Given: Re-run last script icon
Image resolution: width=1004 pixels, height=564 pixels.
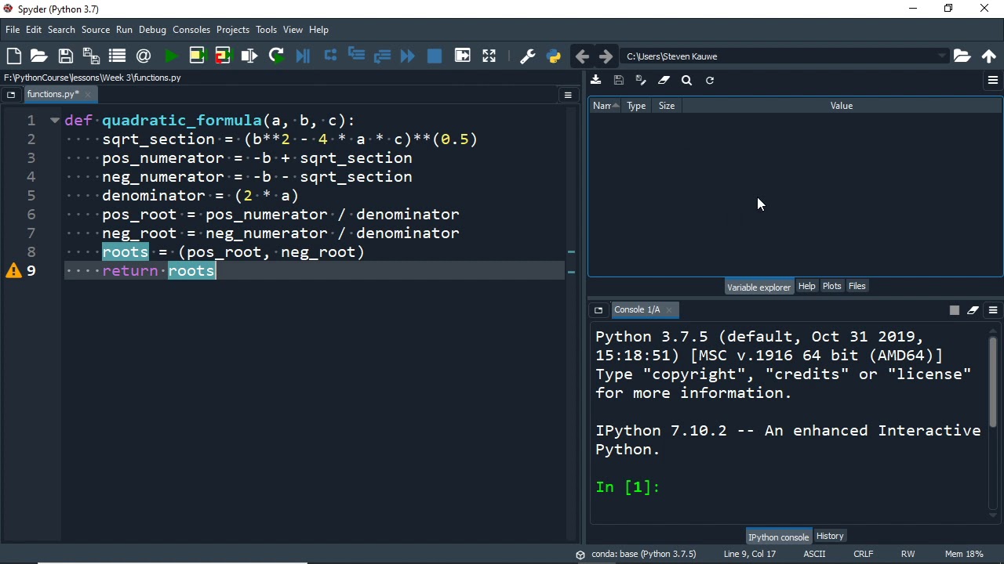Looking at the screenshot, I should (x=276, y=56).
